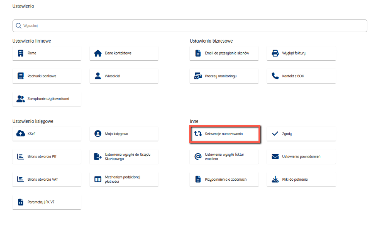Click the Ustawienia biznesowe heading
This screenshot has height=225, width=371.
211,41
